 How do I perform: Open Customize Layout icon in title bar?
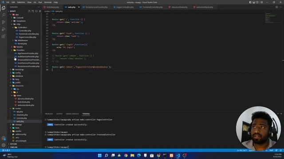pyautogui.click(x=261, y=2)
